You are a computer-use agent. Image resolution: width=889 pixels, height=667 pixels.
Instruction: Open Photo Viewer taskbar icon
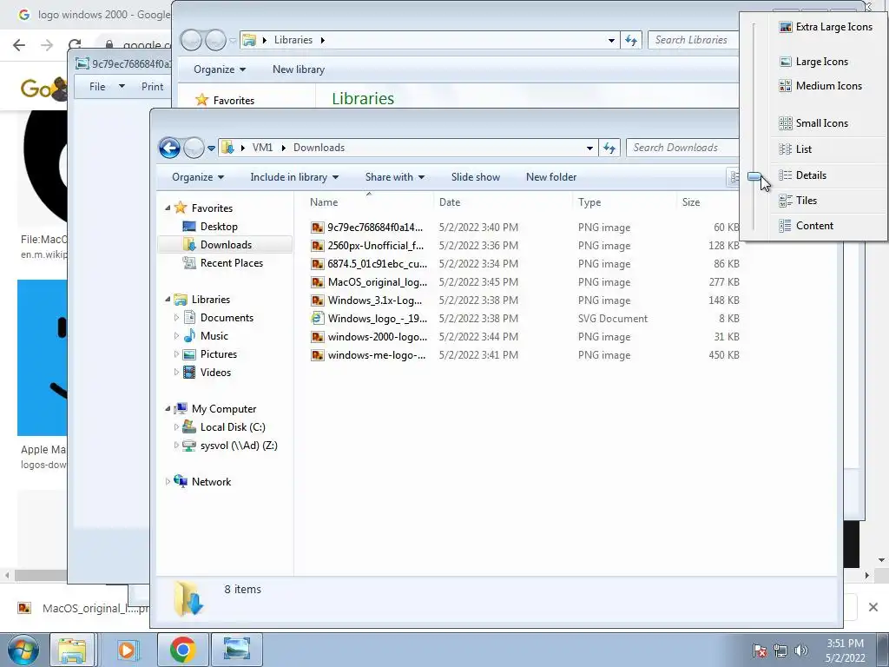click(x=236, y=650)
